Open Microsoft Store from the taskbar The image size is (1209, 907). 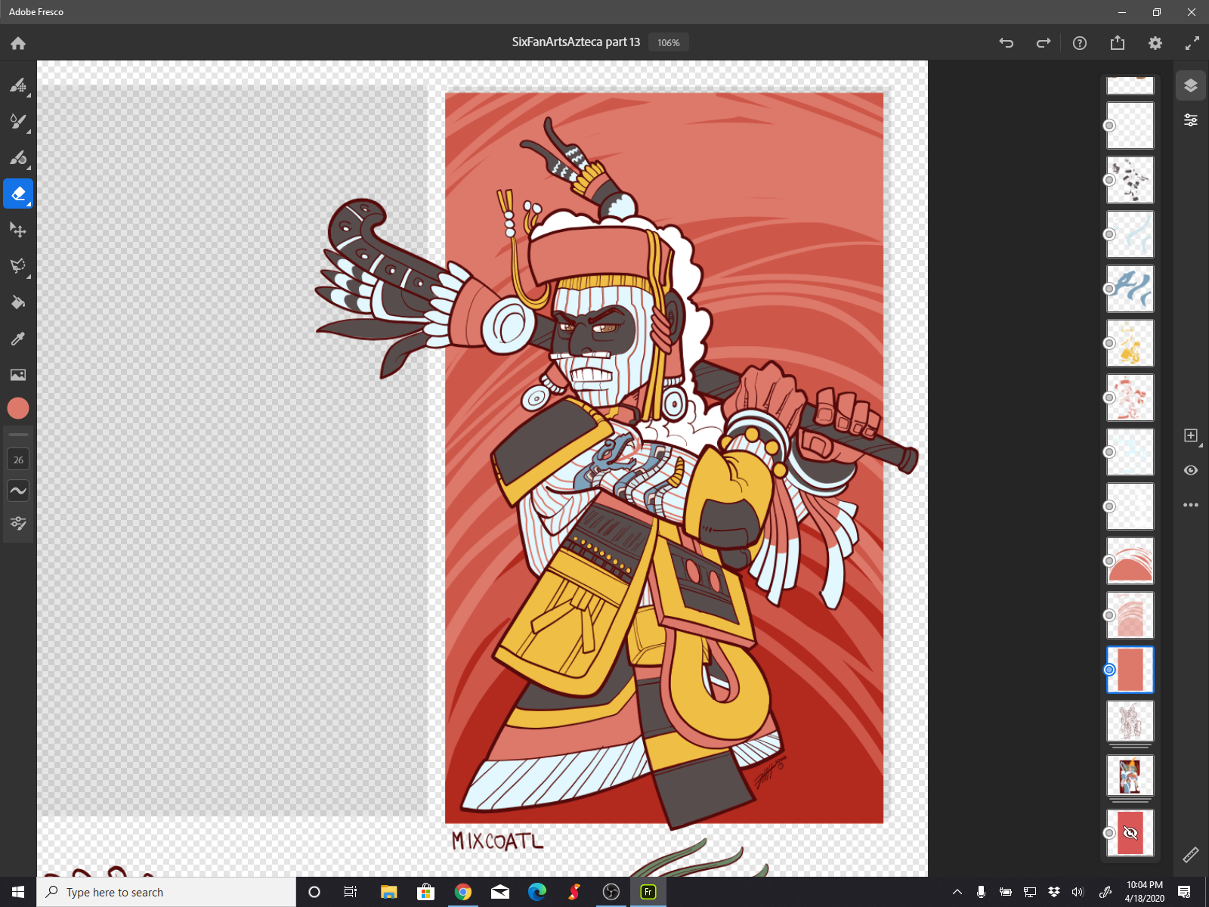(x=425, y=892)
